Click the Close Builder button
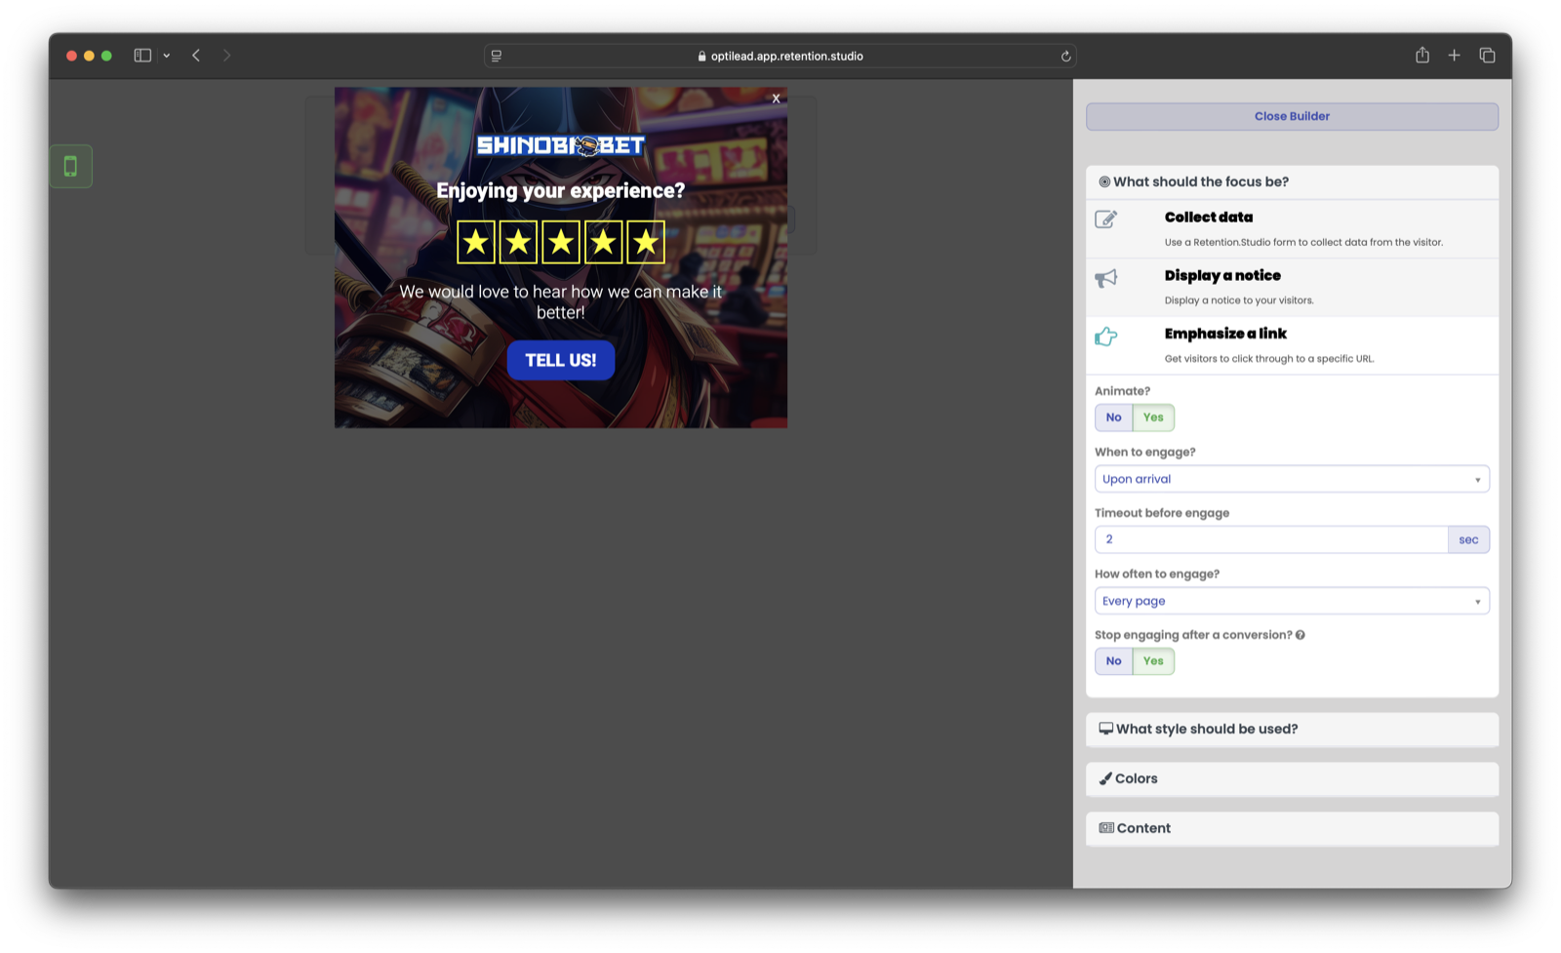1561x953 pixels. tap(1292, 116)
